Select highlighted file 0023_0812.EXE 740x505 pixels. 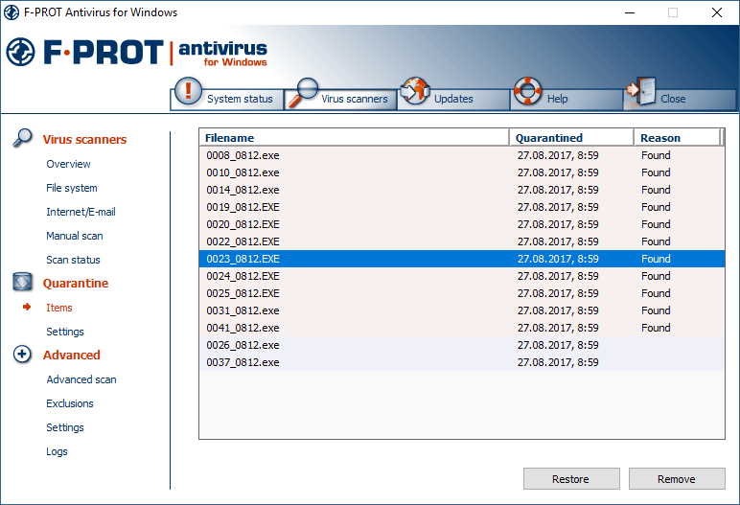[x=462, y=259]
